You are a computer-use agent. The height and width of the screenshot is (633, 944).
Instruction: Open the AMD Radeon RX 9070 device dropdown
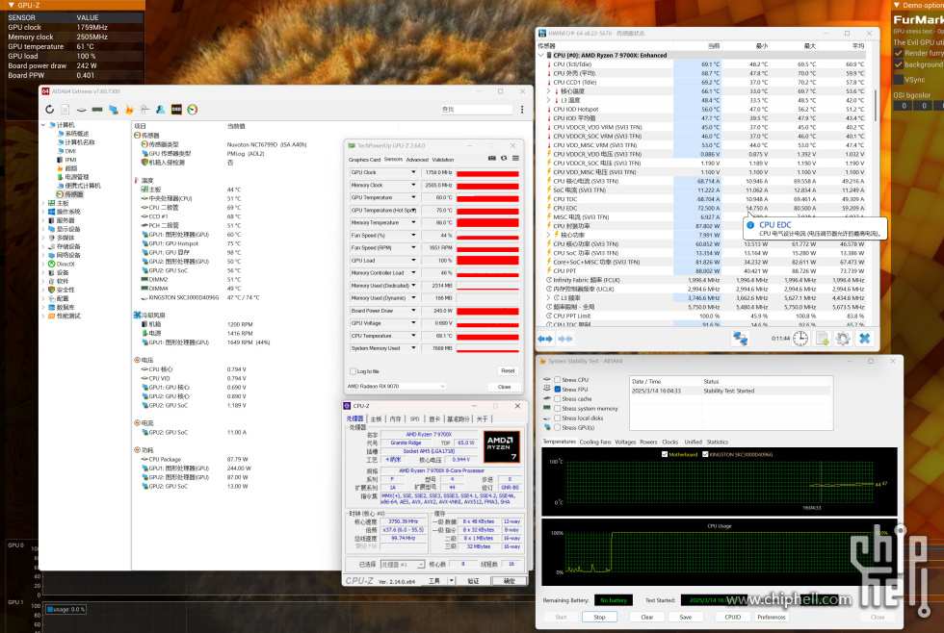(x=396, y=387)
